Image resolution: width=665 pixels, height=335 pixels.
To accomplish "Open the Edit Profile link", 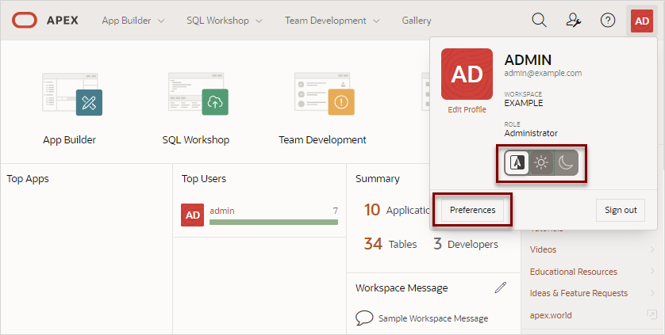I will [x=467, y=110].
